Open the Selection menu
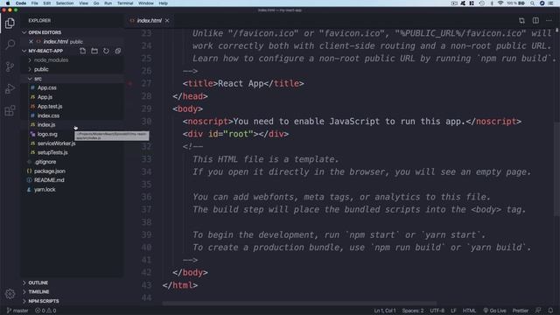The width and height of the screenshot is (560, 315). tap(65, 3)
